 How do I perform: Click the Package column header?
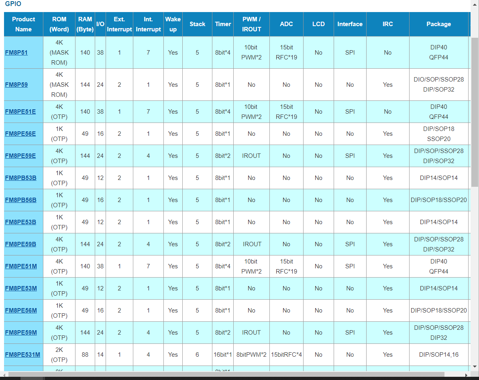click(439, 24)
